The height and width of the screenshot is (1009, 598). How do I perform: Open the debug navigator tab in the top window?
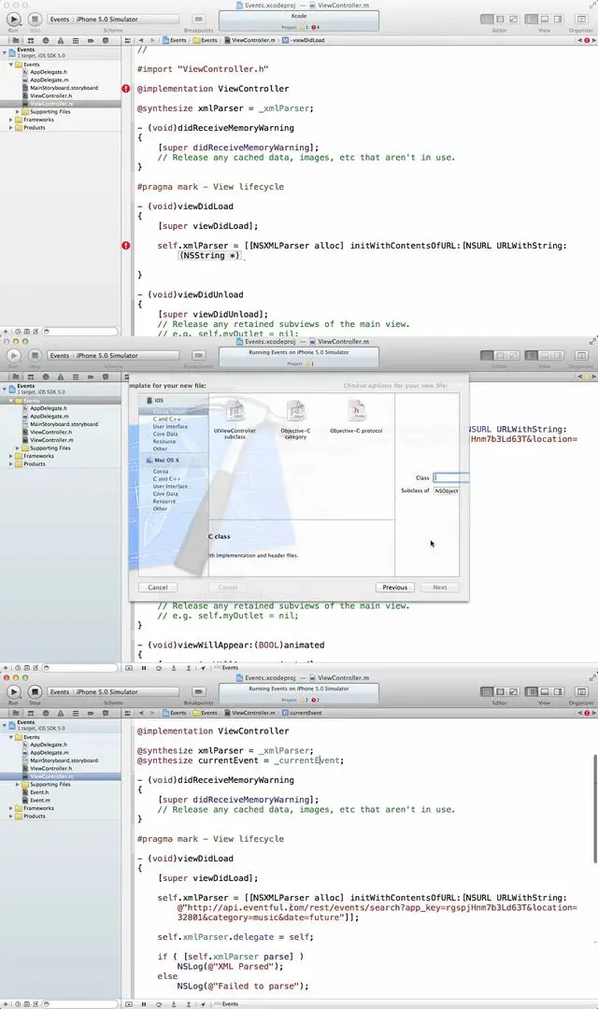pyautogui.click(x=76, y=40)
